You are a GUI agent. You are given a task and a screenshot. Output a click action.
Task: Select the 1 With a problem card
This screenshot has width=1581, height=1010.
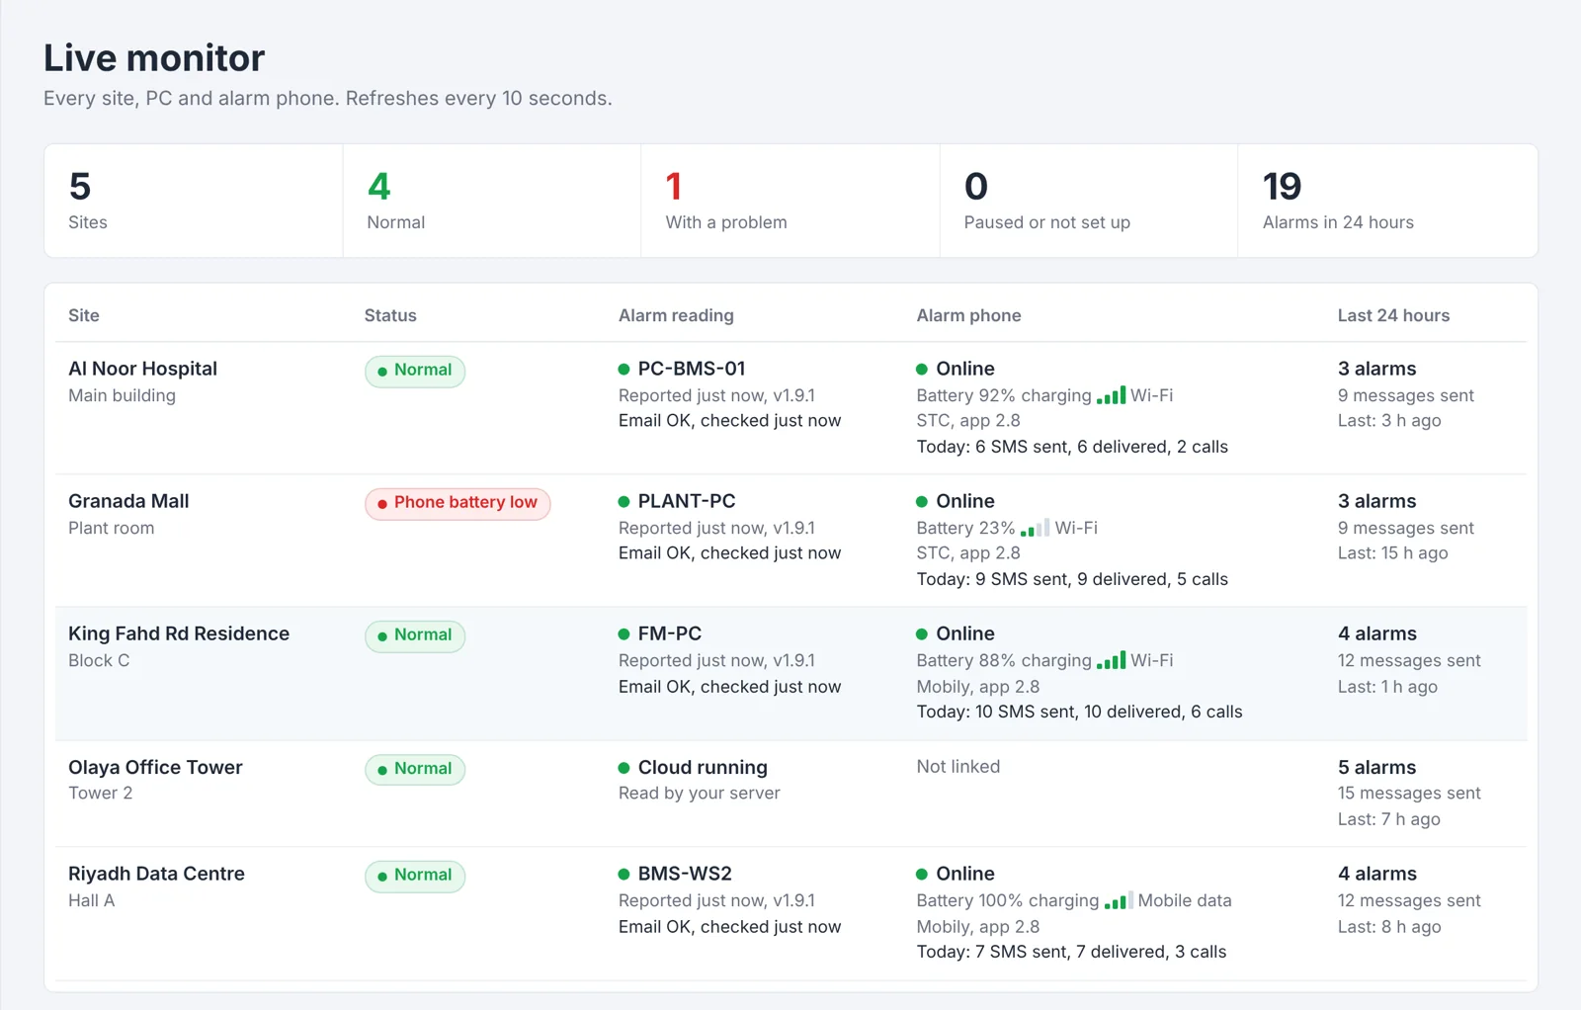coord(790,201)
